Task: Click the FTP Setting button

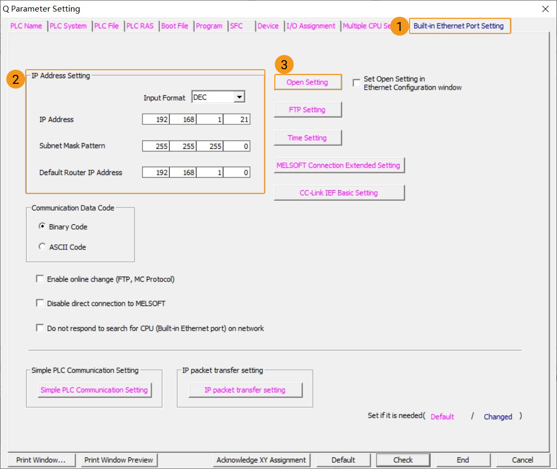Action: coord(307,110)
